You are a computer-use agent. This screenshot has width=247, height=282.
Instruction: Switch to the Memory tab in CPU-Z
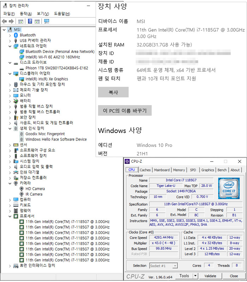[x=179, y=170]
